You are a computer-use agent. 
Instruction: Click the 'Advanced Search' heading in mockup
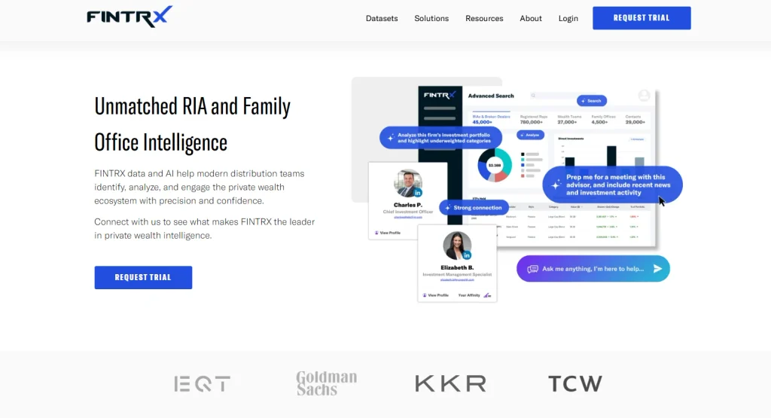pos(491,96)
